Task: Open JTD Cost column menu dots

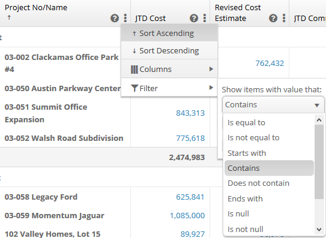Action: coord(205,18)
